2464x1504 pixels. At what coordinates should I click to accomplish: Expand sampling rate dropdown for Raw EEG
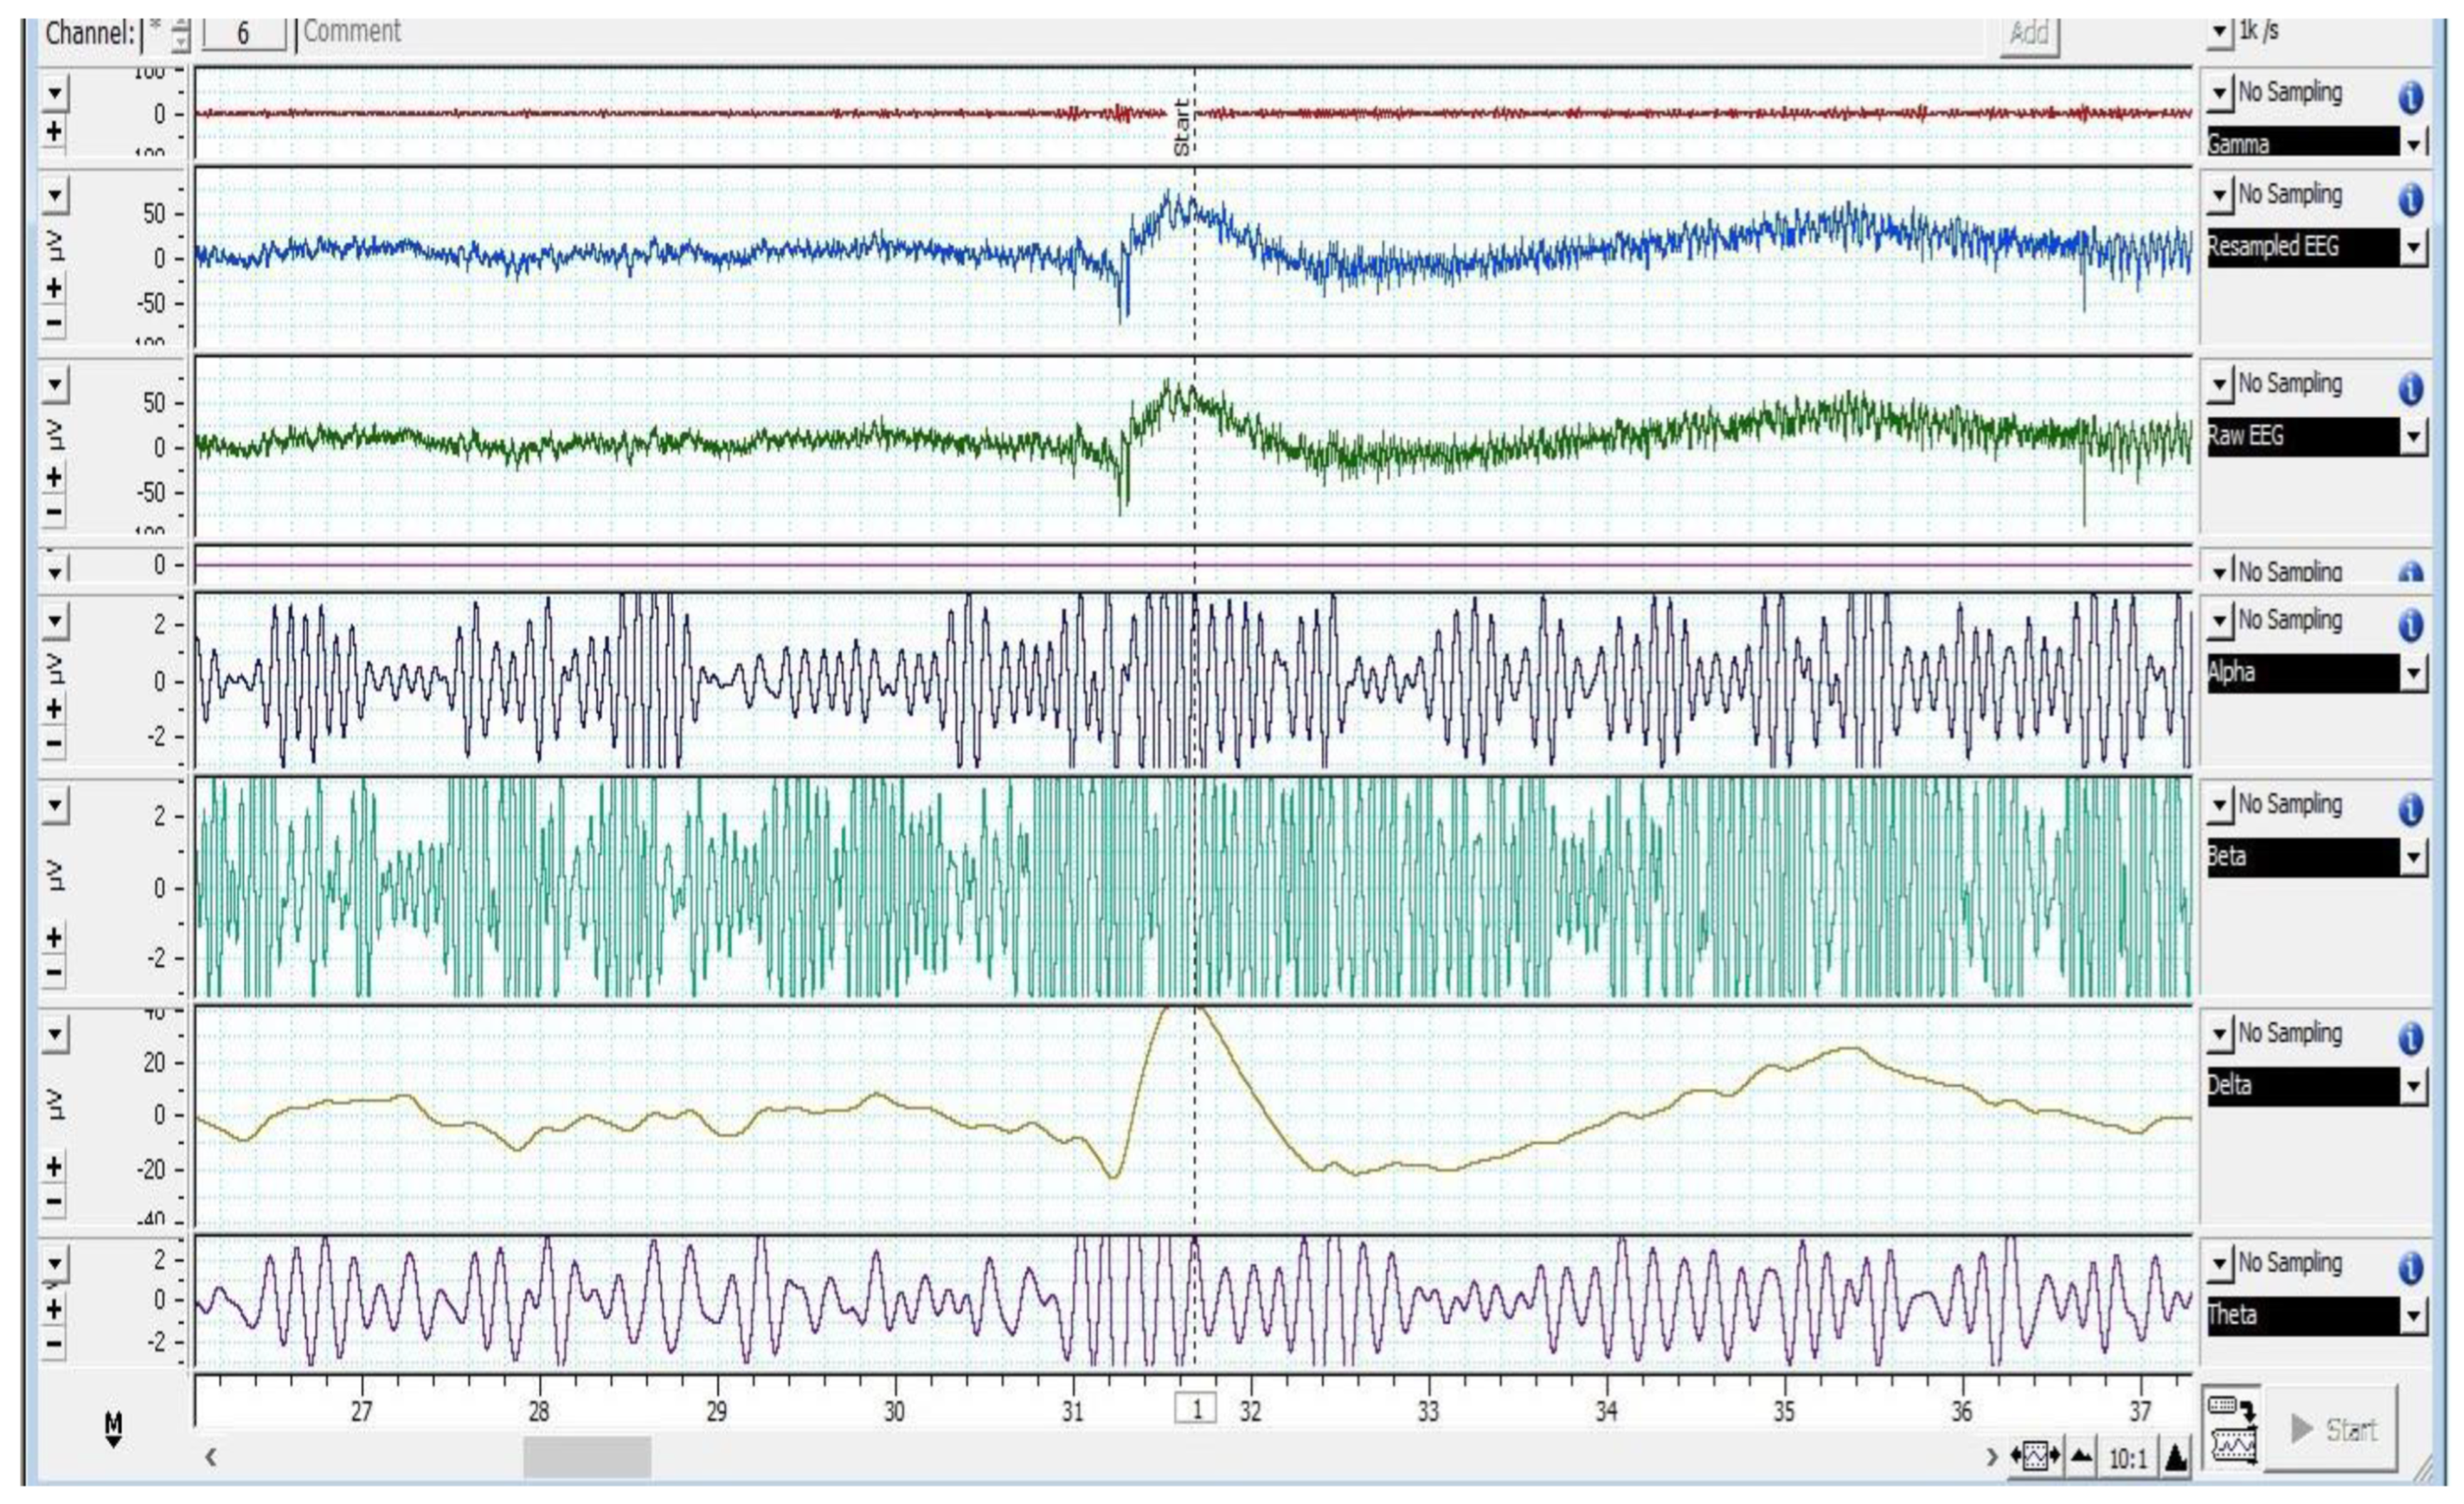[2220, 384]
